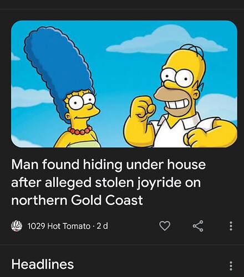The height and width of the screenshot is (277, 244).
Task: Select the Headlines section title
Action: click(43, 264)
